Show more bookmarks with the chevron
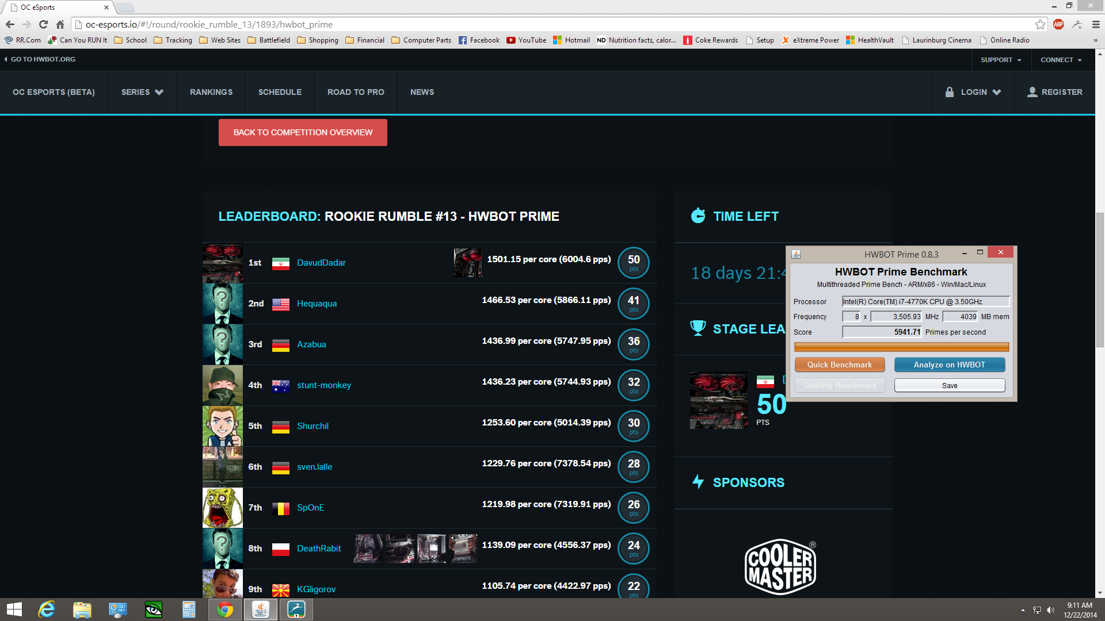Image resolution: width=1105 pixels, height=621 pixels. 1095,40
